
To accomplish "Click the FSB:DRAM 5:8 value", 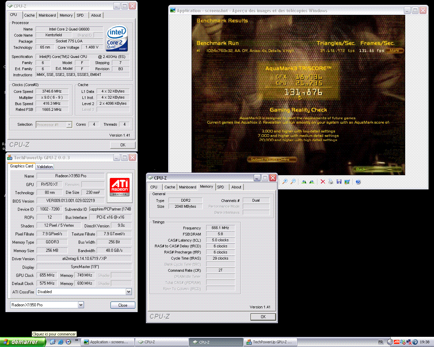I will 220,234.
